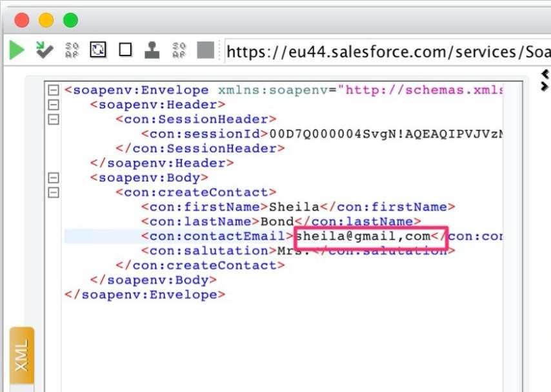Click the green Submit request play icon
The width and height of the screenshot is (551, 392).
point(17,50)
